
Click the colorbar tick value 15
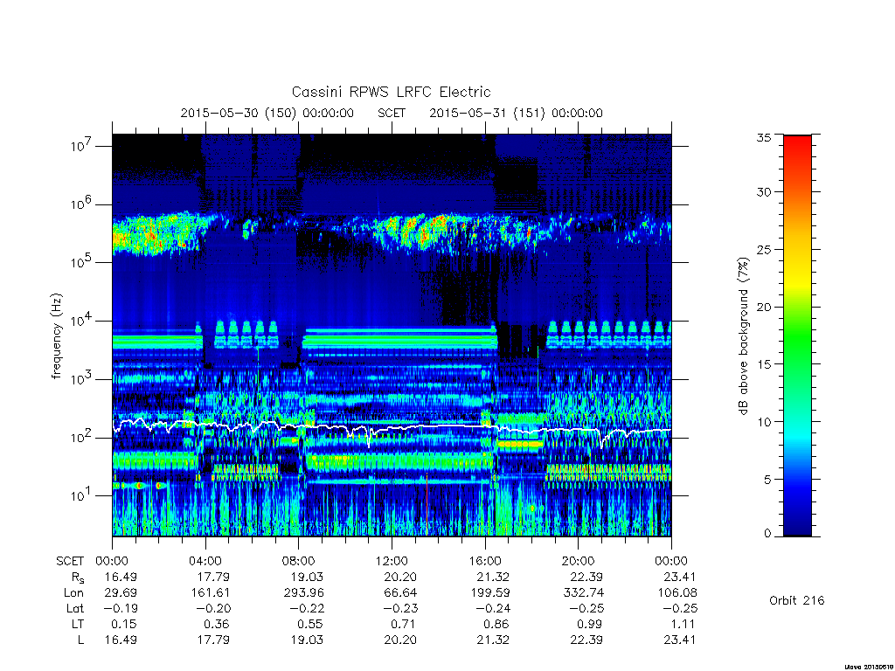click(x=764, y=364)
